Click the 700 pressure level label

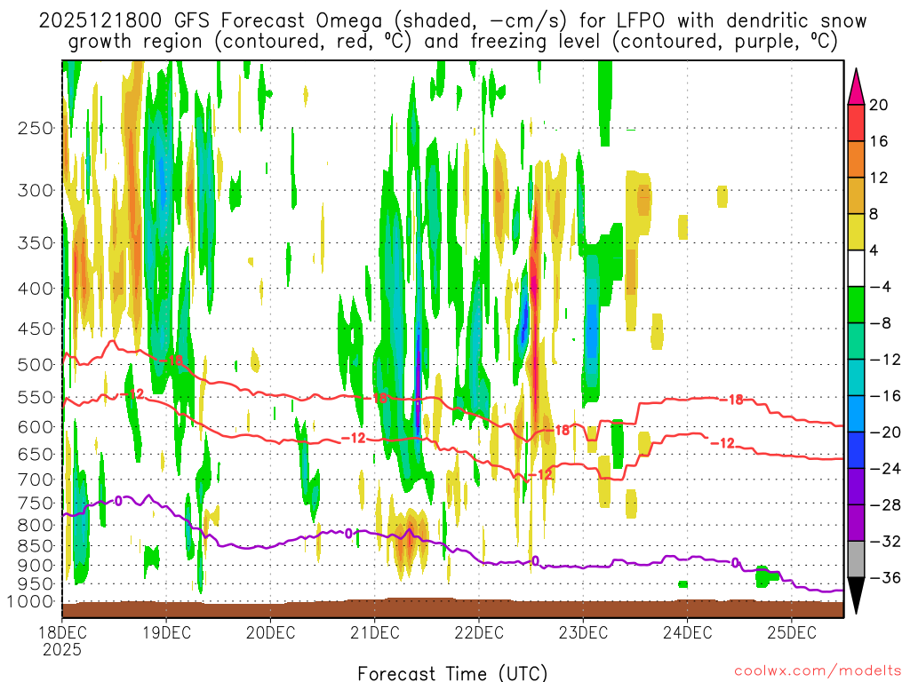pyautogui.click(x=36, y=480)
